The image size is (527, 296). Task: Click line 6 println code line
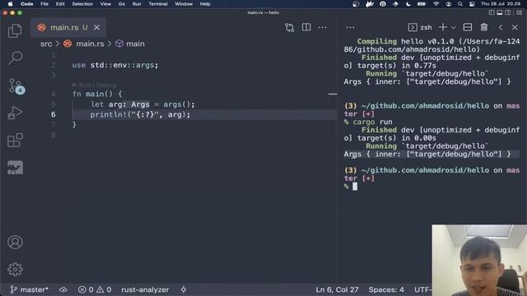(140, 115)
